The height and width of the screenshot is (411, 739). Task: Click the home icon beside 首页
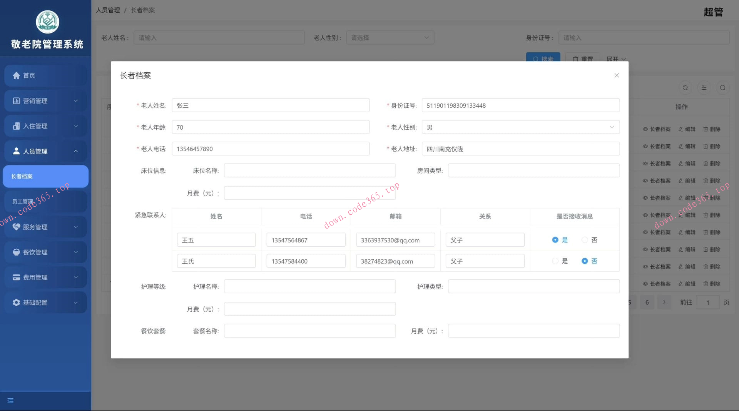point(16,75)
